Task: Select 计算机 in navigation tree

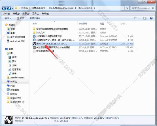Action: [x=14, y=82]
